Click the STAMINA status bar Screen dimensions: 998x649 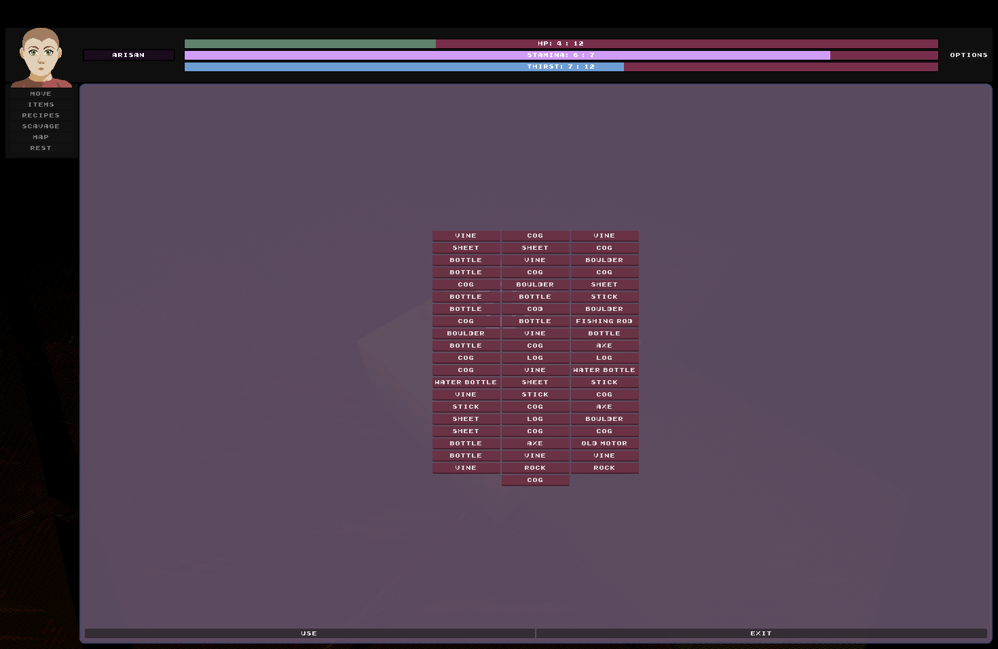[561, 55]
